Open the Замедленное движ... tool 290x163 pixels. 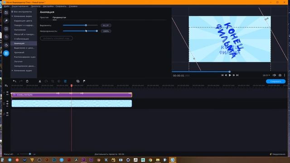(x=25, y=66)
